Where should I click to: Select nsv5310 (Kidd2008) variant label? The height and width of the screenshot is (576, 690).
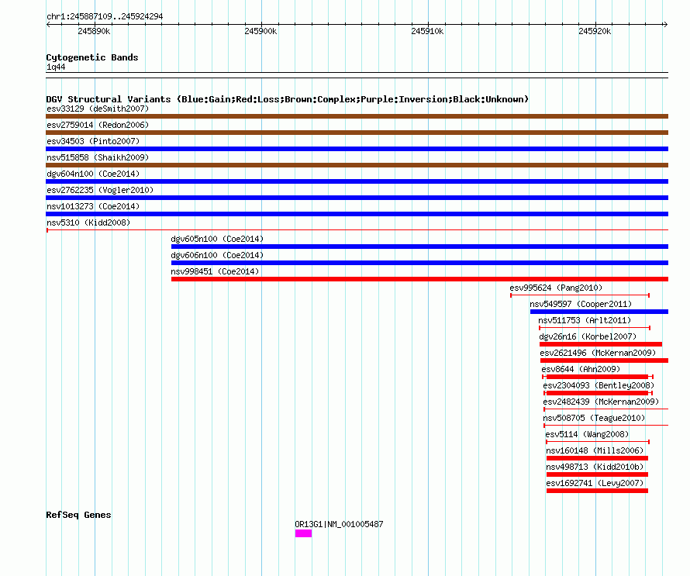(x=88, y=222)
